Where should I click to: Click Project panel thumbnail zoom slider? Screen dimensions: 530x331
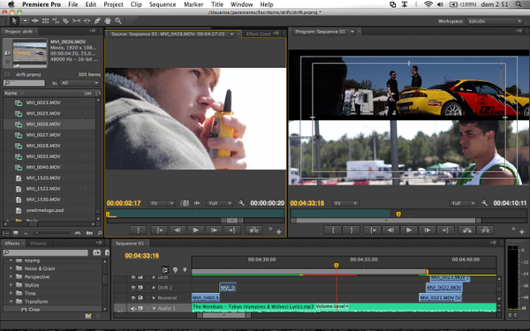click(37, 233)
